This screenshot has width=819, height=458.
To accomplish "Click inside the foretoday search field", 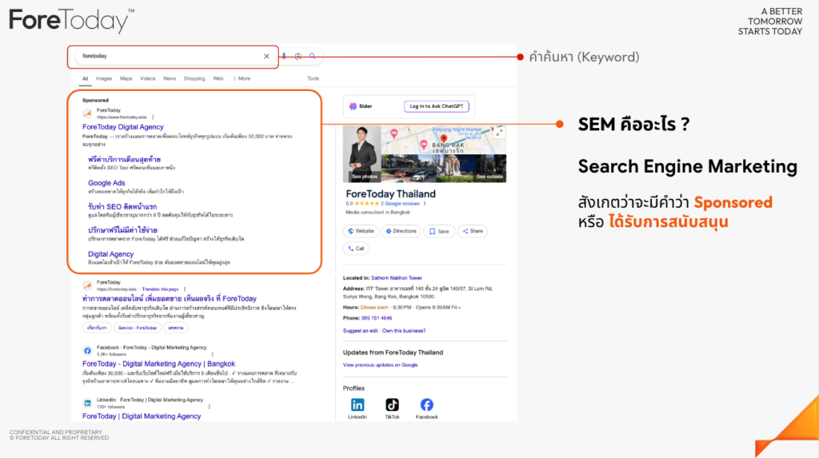I will click(x=168, y=57).
